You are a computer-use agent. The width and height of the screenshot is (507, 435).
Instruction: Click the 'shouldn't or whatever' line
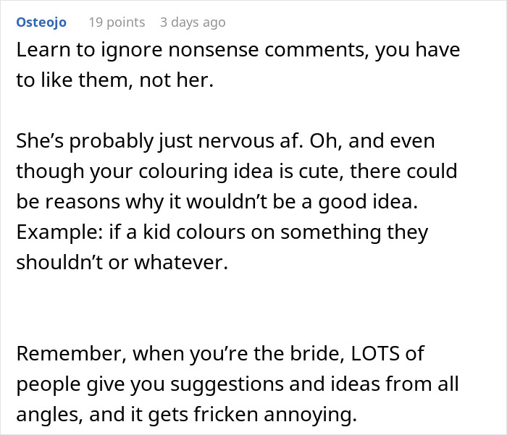122,263
